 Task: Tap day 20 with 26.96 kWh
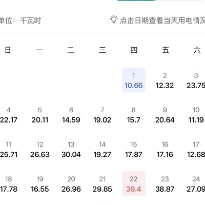71,184
